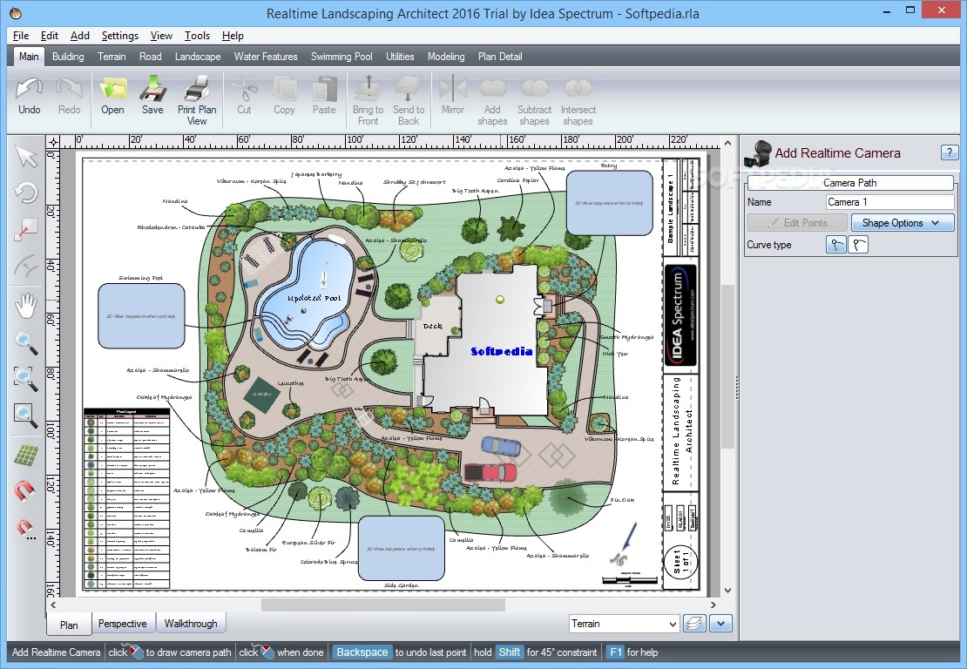Switch to the Utilities tab
The image size is (967, 669).
(x=400, y=56)
